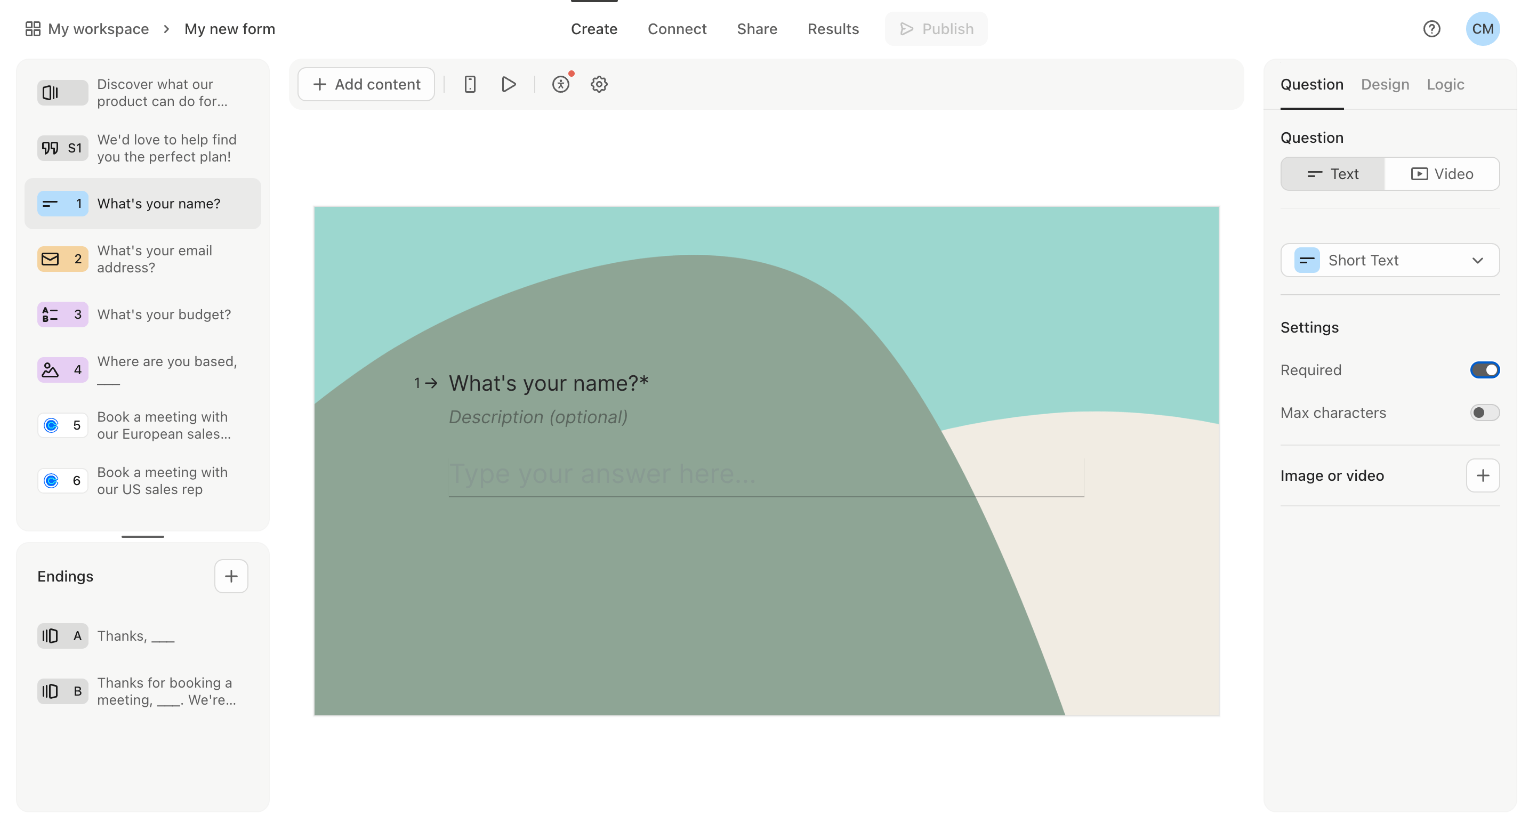Open form settings gear icon
Viewport: 1529px width, 823px height.
click(599, 84)
